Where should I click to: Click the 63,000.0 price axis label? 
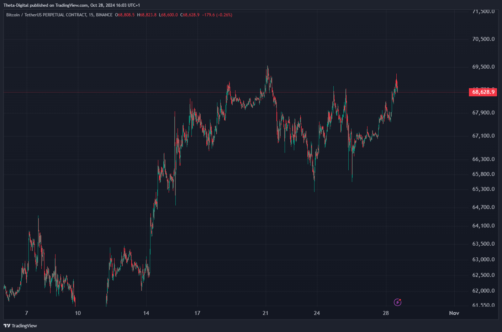[x=483, y=259]
